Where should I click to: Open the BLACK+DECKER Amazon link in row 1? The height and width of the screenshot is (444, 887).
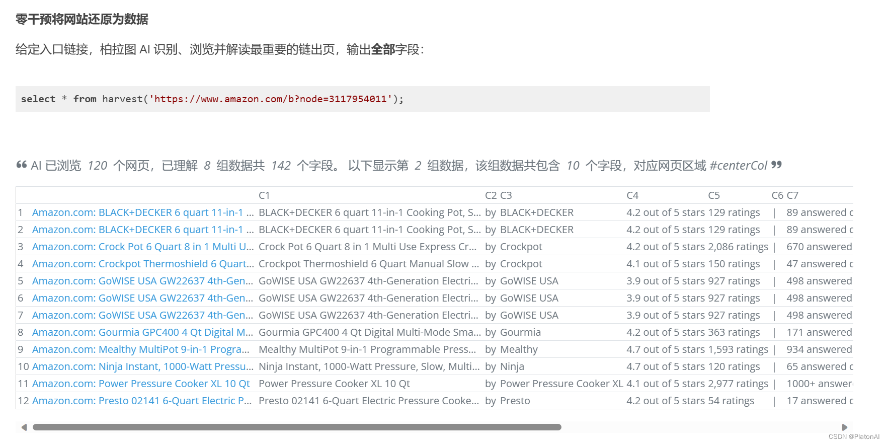(143, 212)
